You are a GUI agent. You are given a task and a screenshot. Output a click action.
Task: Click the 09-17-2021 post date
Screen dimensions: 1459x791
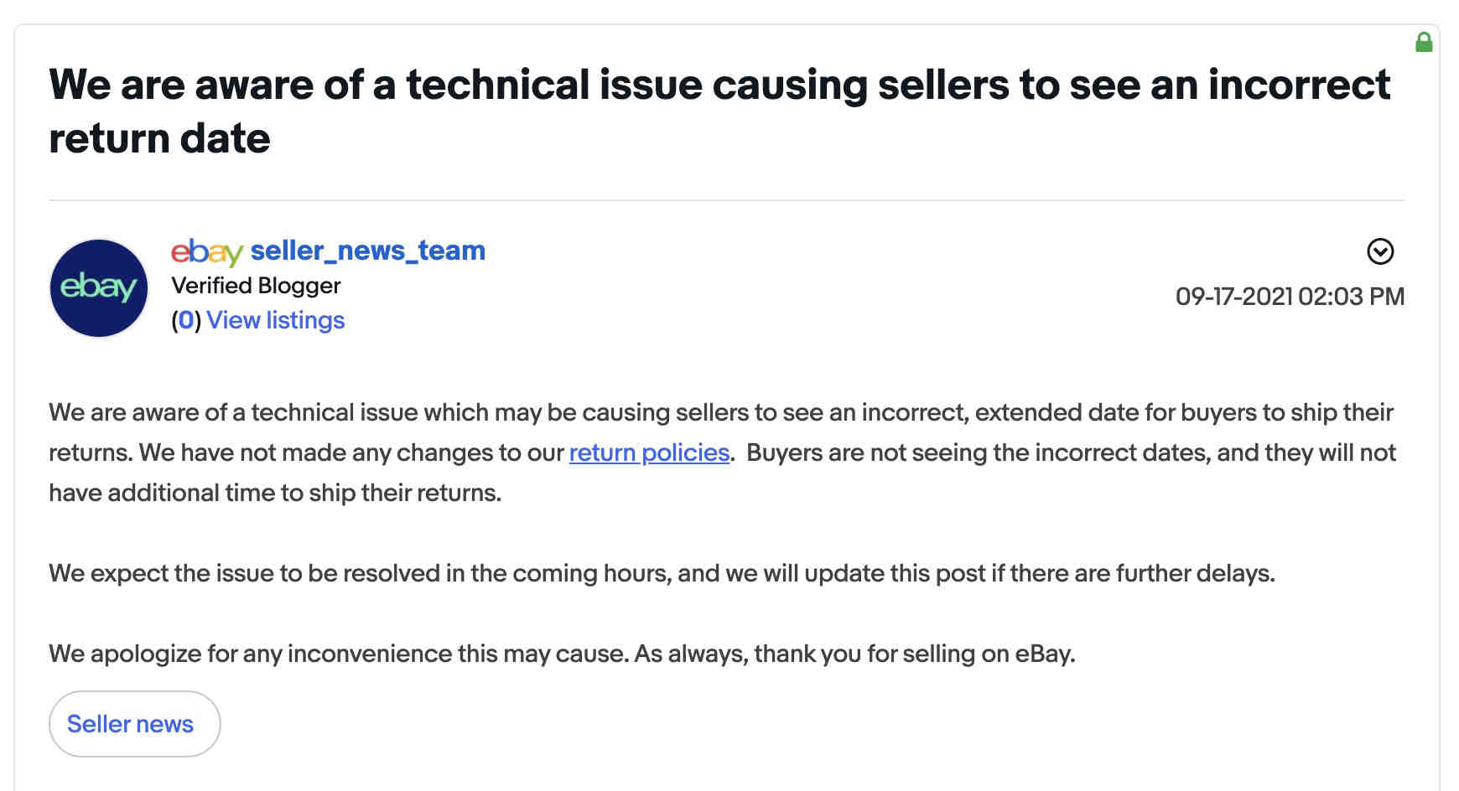pos(1234,297)
